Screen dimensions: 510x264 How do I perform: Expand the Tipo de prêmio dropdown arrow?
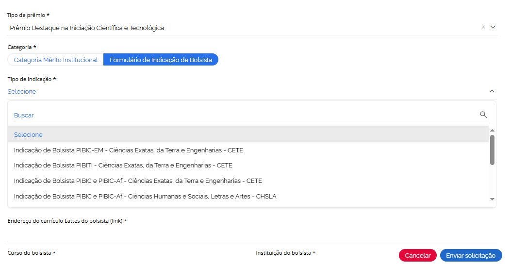pos(493,28)
